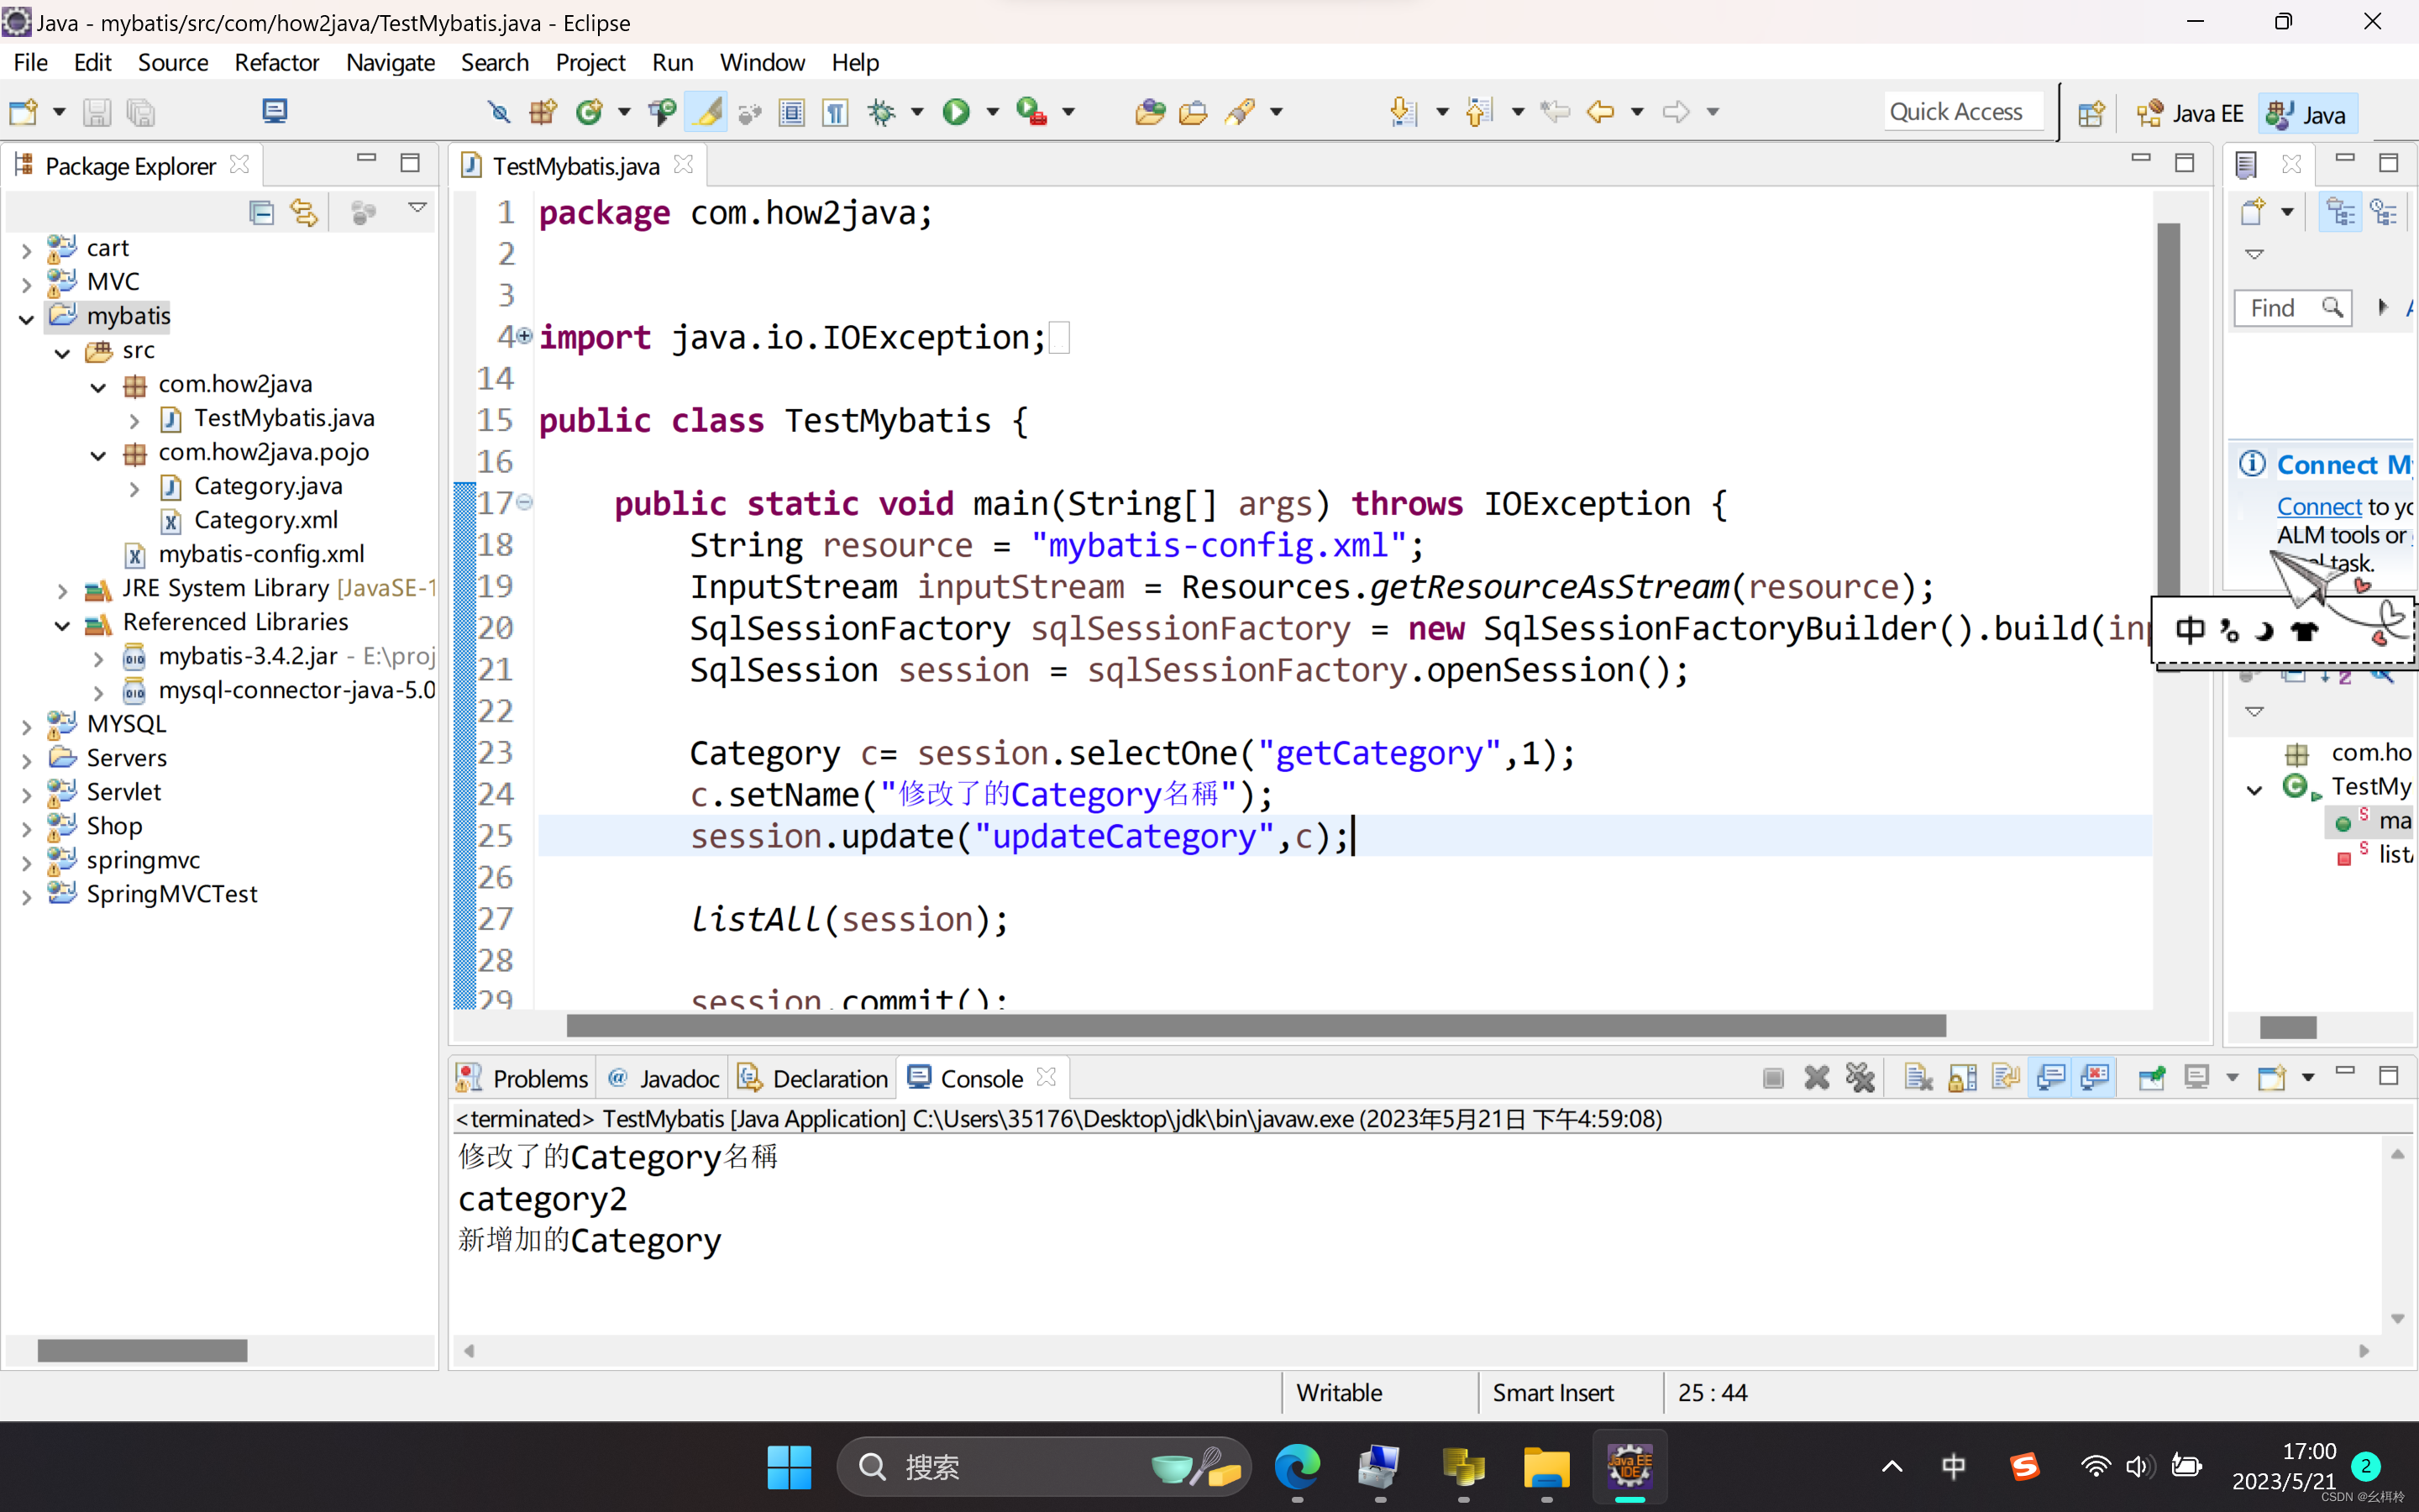
Task: Click the Pin Console icon
Action: point(2151,1078)
